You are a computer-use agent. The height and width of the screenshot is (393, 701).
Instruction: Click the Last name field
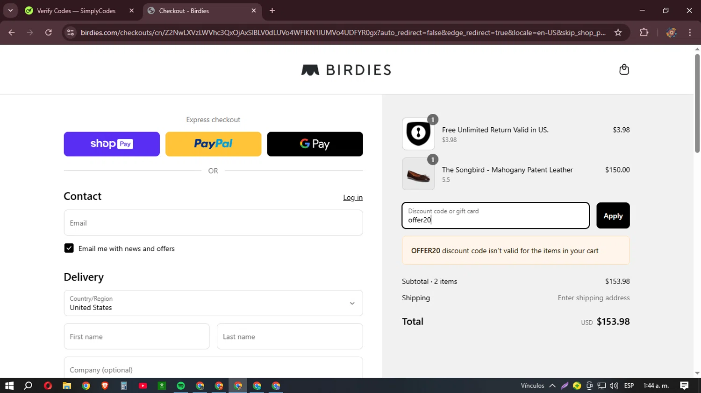(290, 337)
